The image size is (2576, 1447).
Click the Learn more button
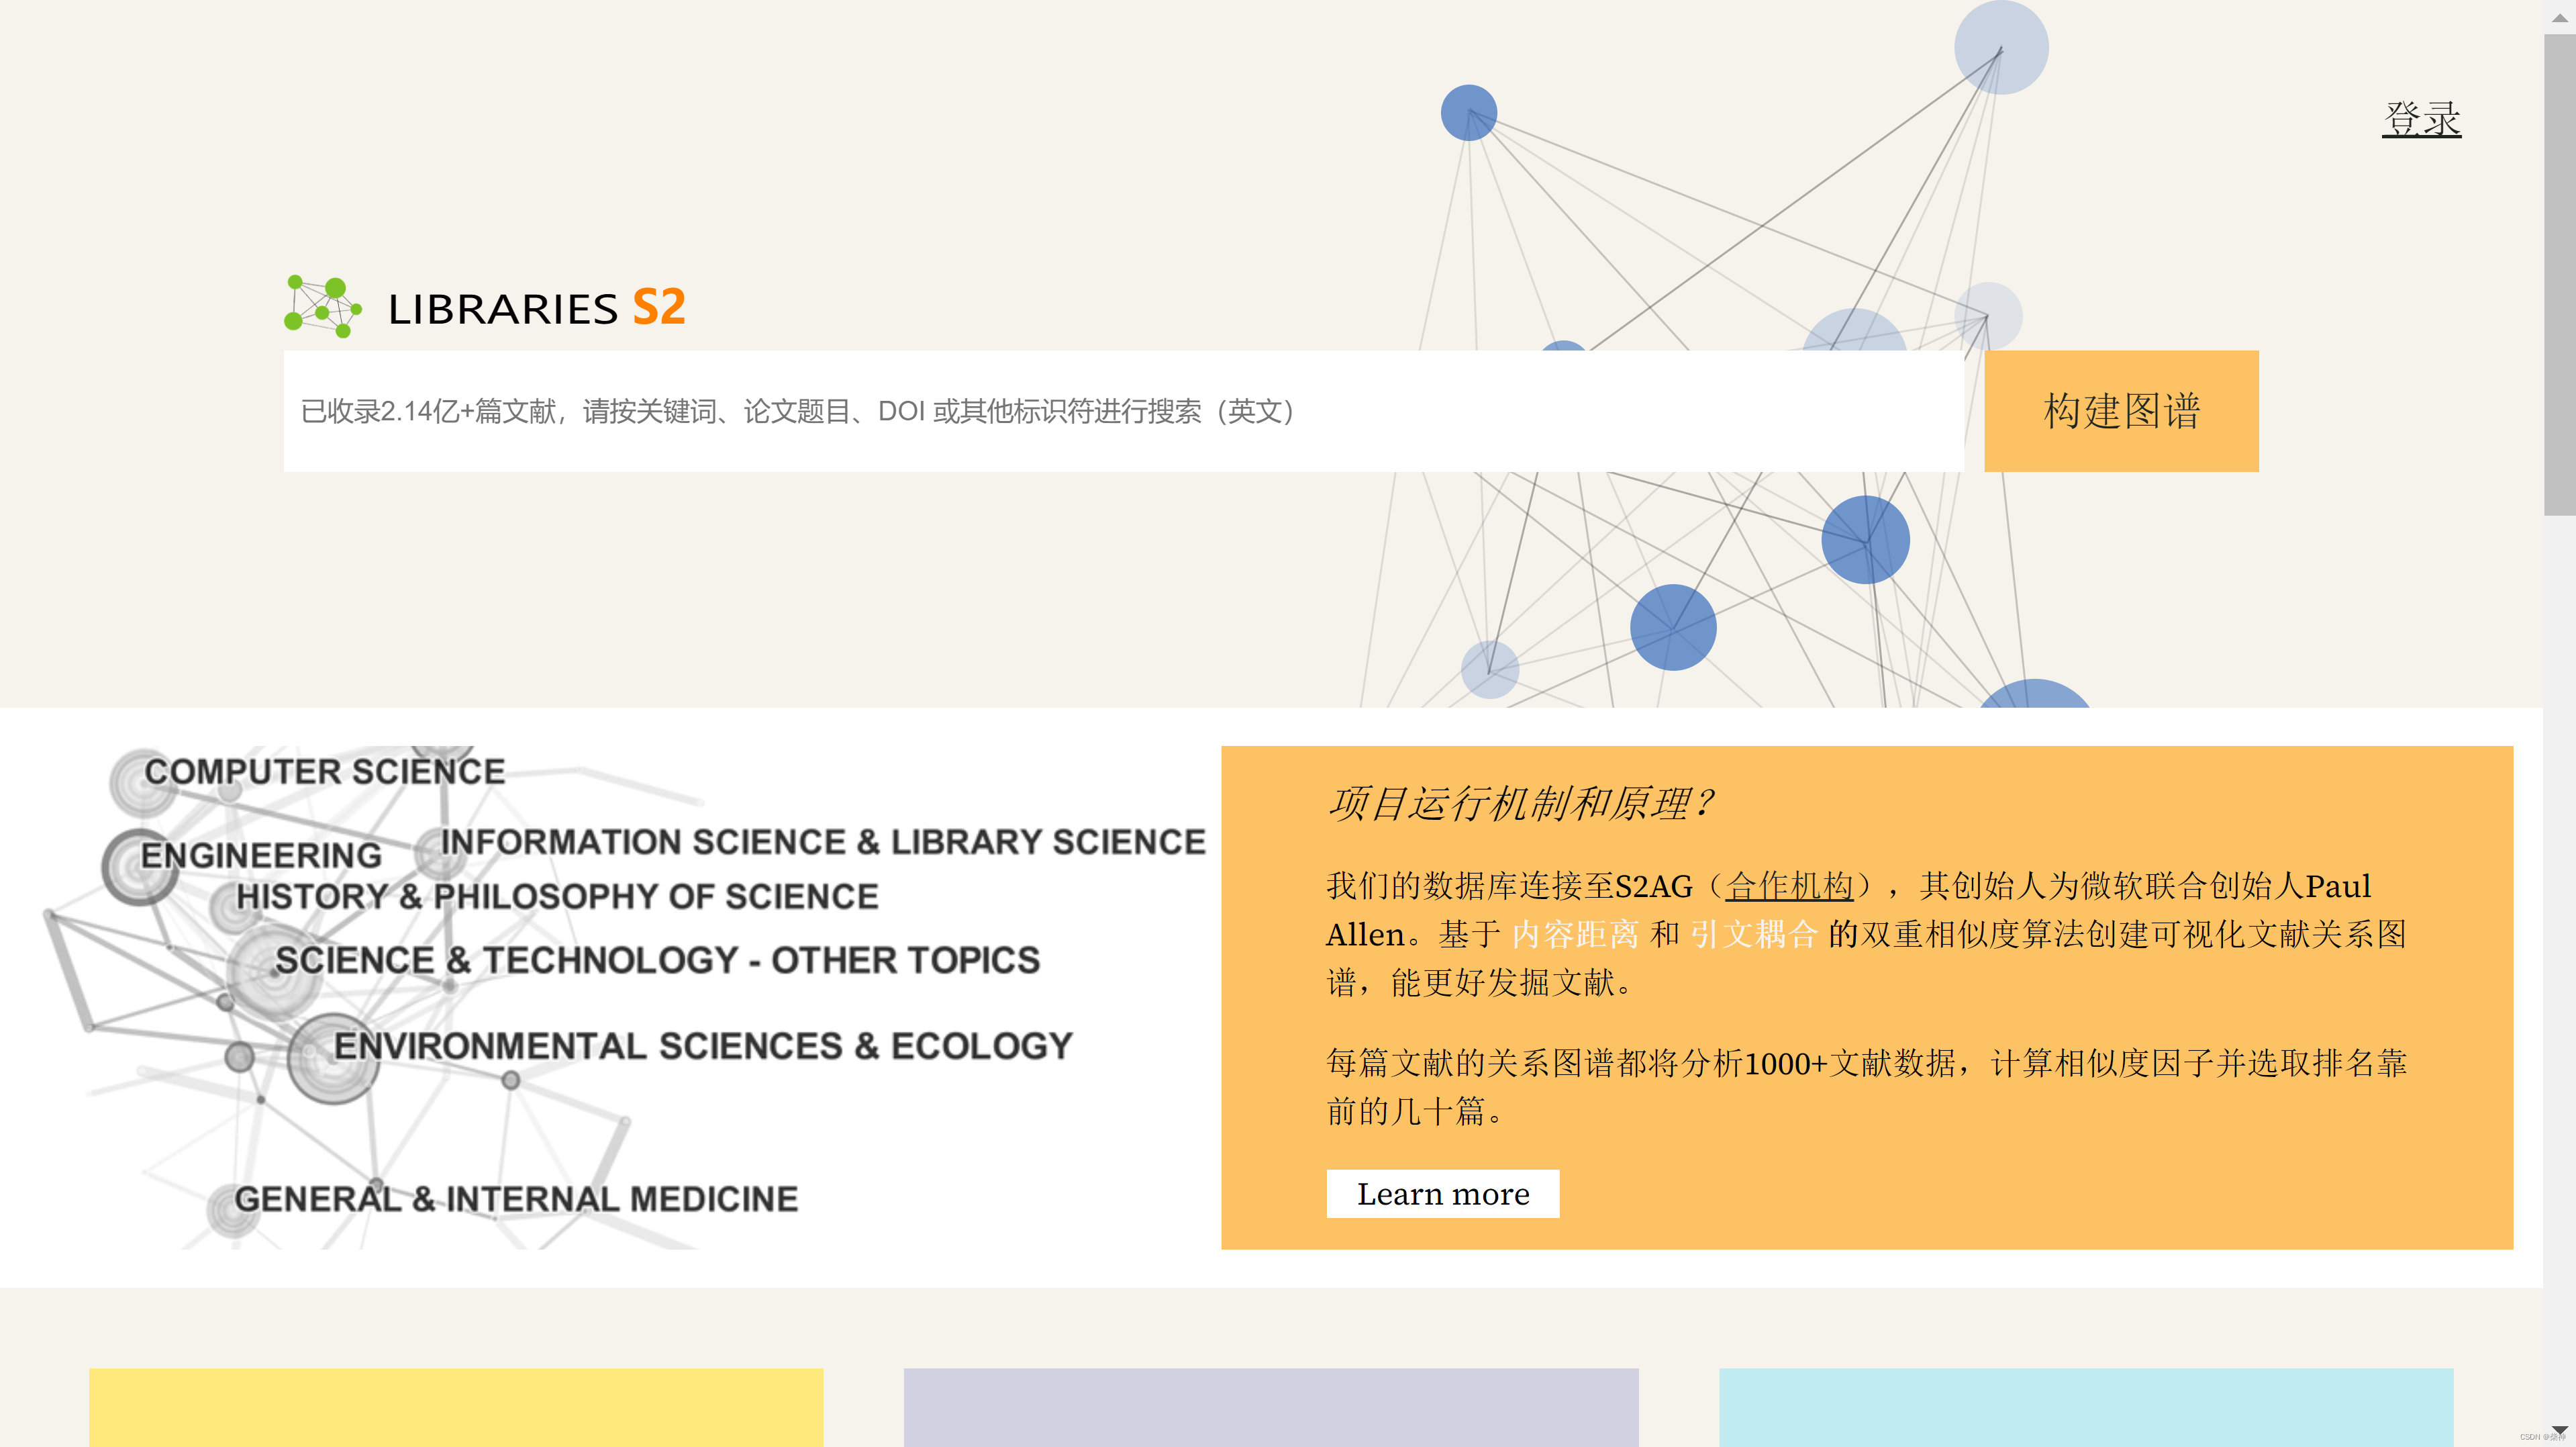pos(1443,1194)
